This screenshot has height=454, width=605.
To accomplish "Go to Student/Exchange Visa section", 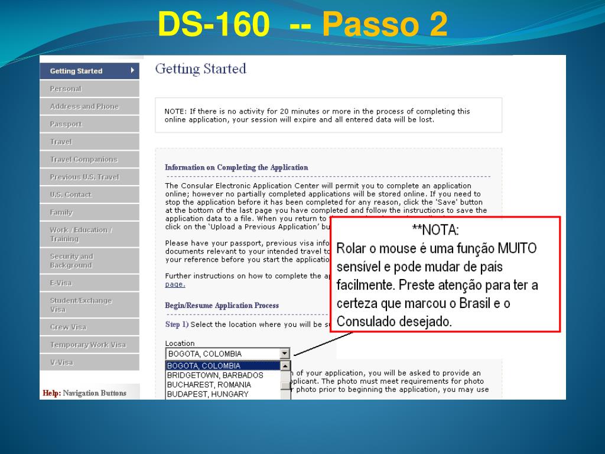I will pos(80,304).
